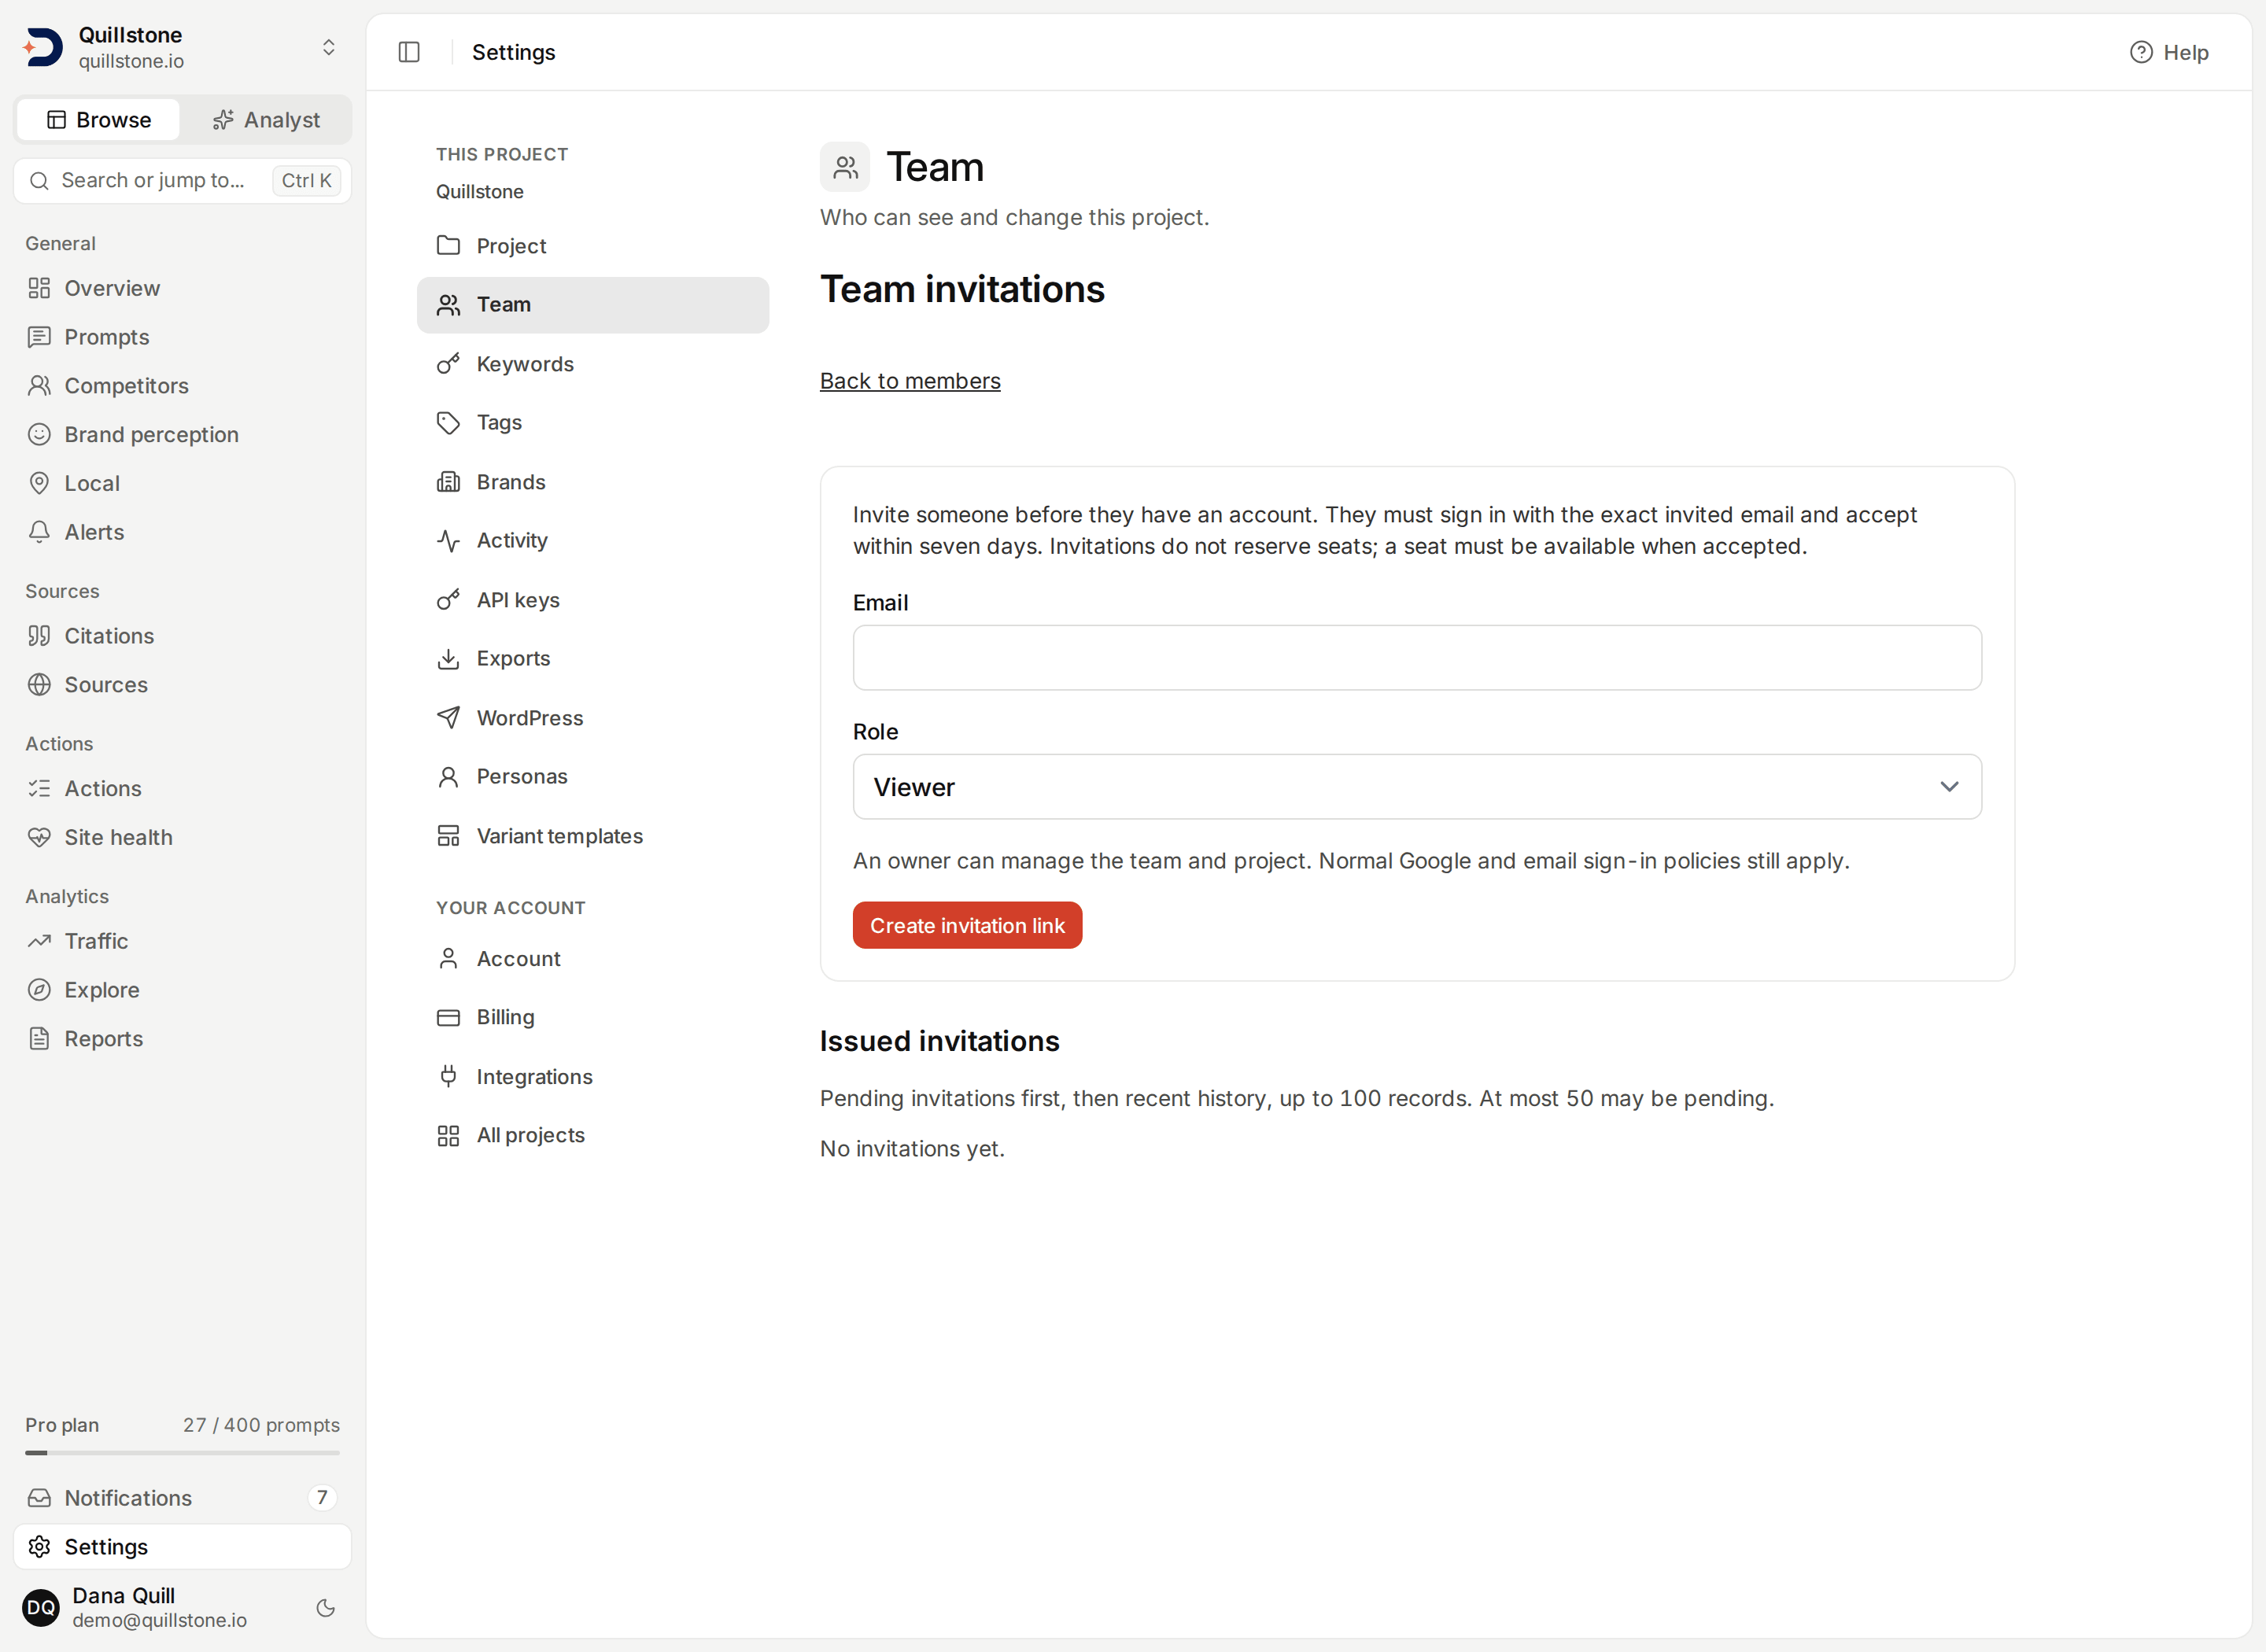Screen dimensions: 2266x1652
Task: Click the Pro plan prompts usage bar
Action: point(182,1452)
